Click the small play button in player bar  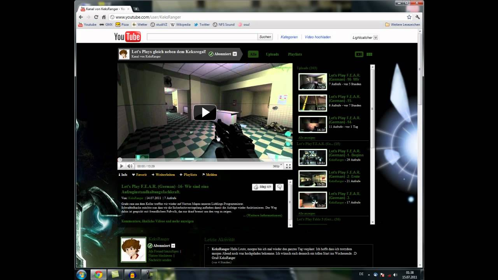tap(121, 166)
